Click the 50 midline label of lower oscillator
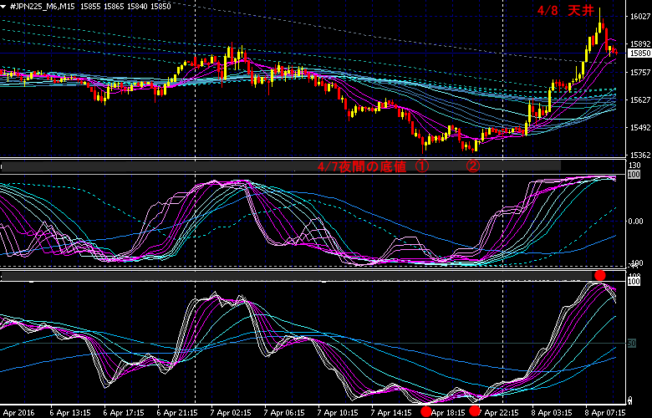The width and height of the screenshot is (652, 418). click(x=632, y=344)
